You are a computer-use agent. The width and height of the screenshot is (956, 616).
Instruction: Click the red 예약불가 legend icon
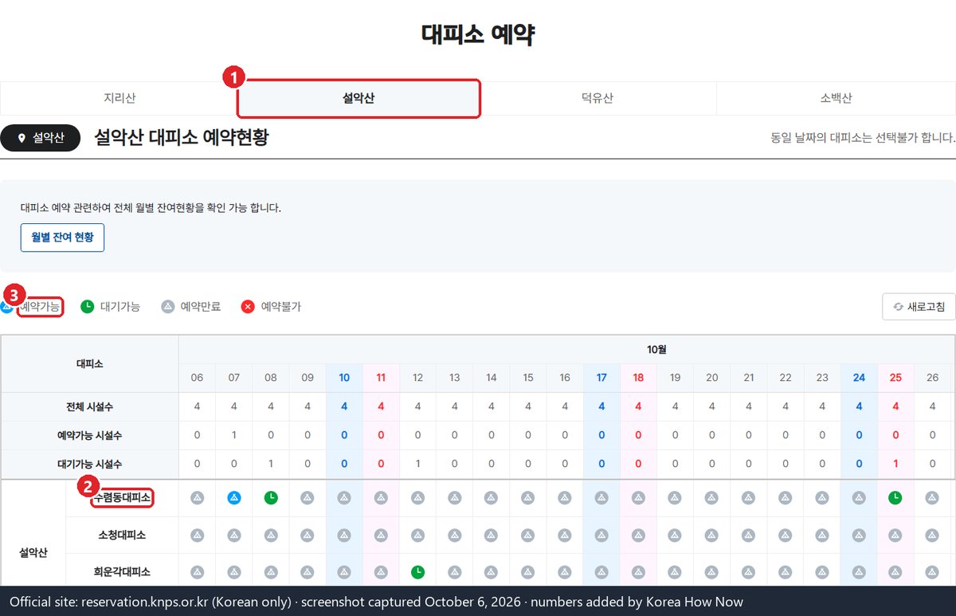(x=248, y=306)
